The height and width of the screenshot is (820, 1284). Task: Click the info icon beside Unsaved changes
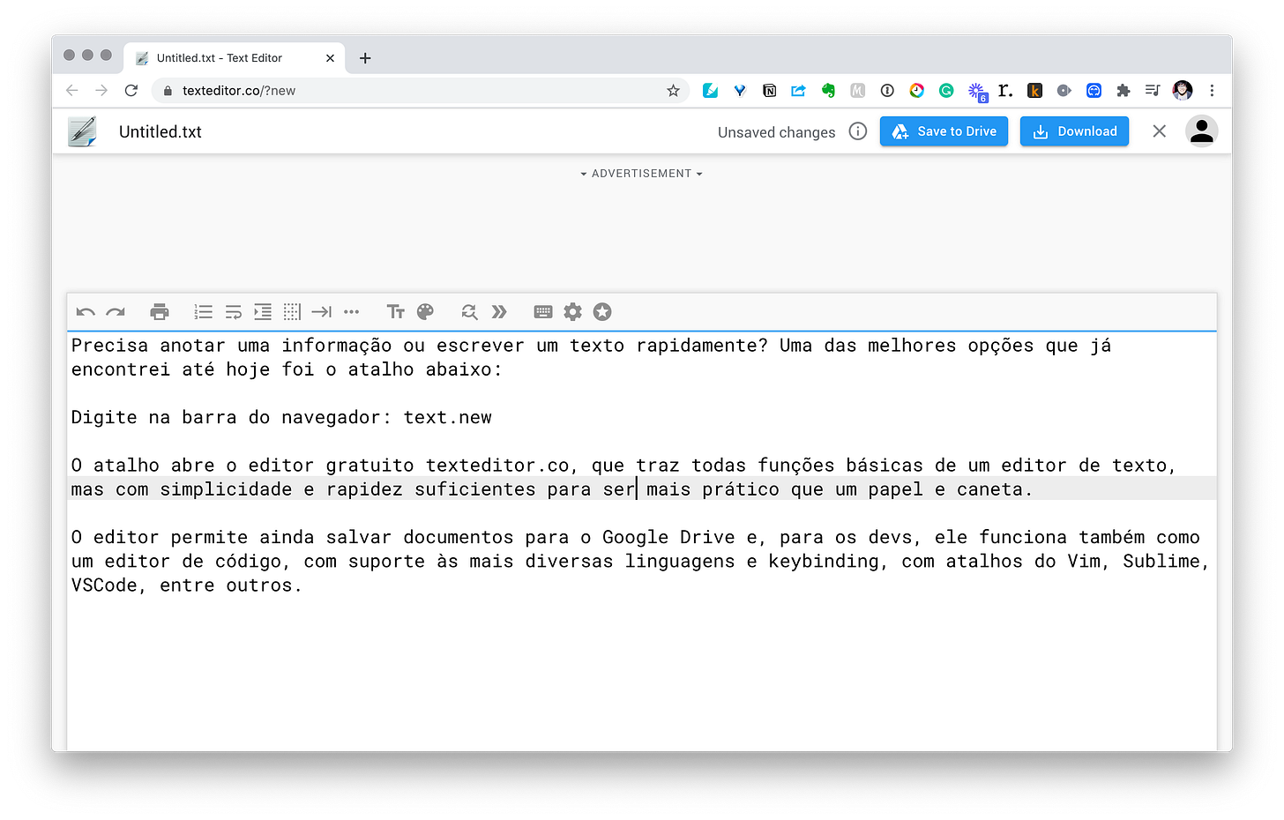858,131
